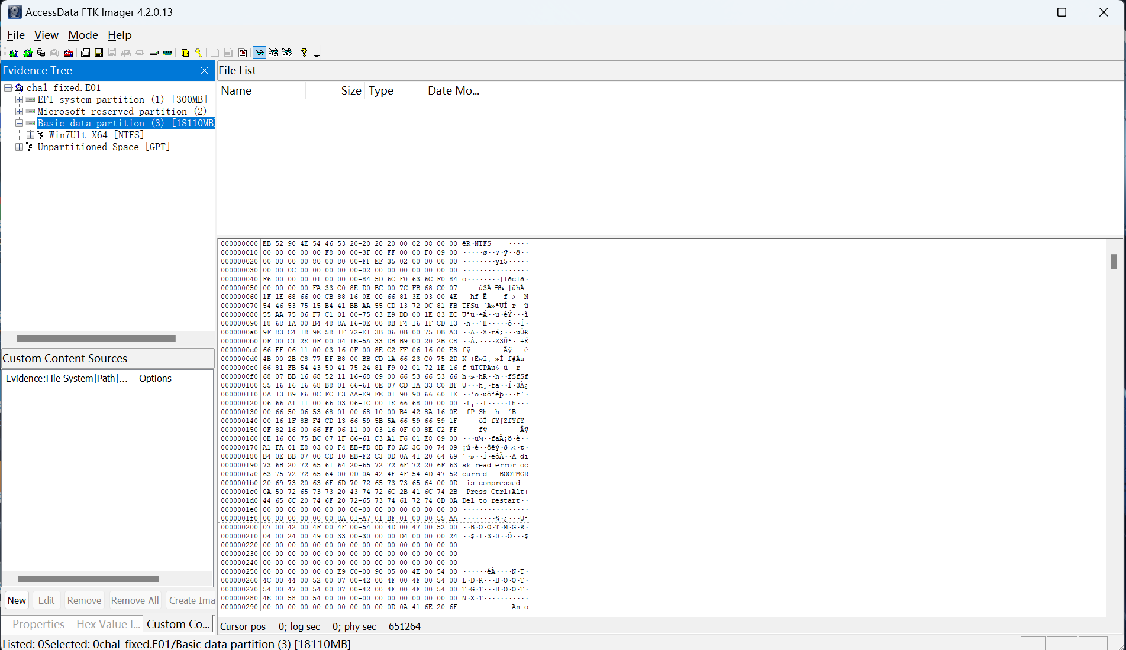Image resolution: width=1126 pixels, height=650 pixels.
Task: Click Detect EFS Encryption key icon
Action: tap(198, 53)
